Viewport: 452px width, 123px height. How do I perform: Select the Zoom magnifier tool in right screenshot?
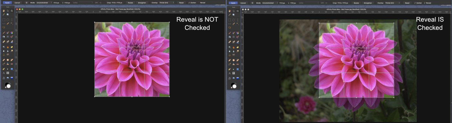tap(234, 14)
